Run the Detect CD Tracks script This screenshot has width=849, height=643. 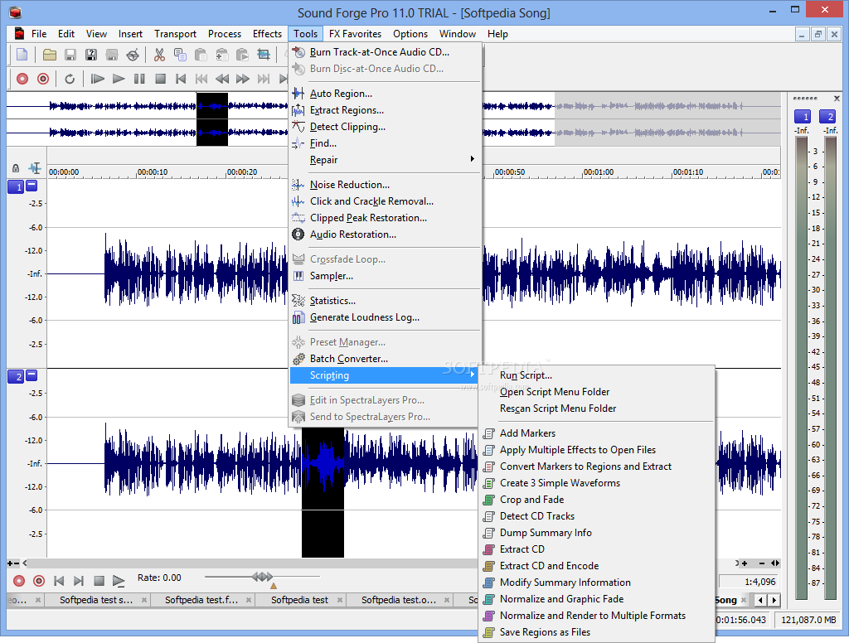[597, 516]
